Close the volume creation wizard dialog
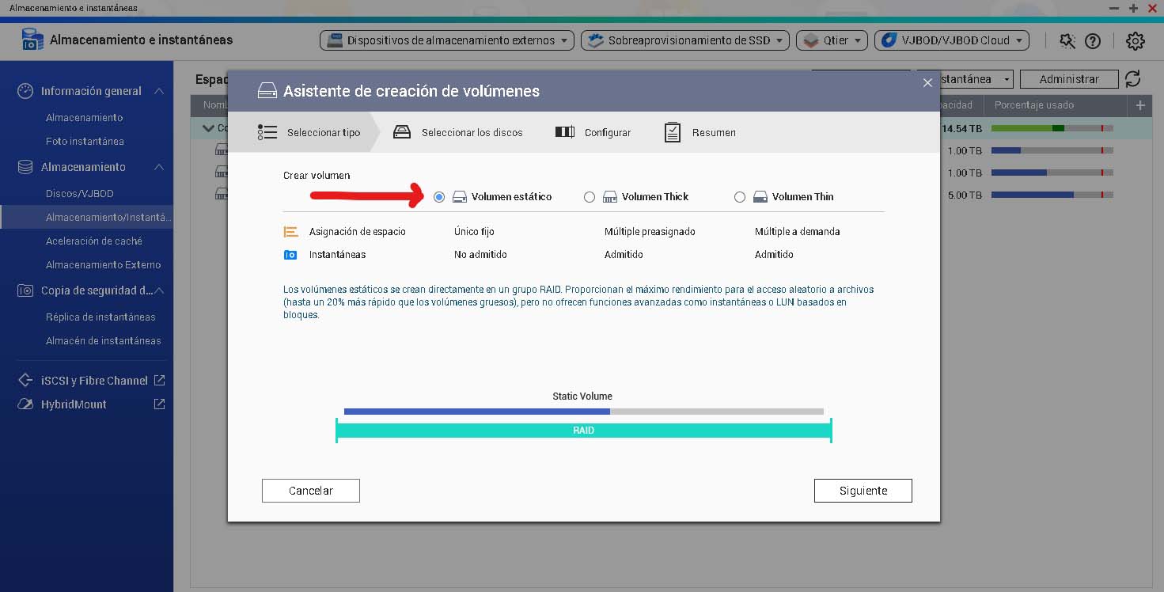 (927, 82)
